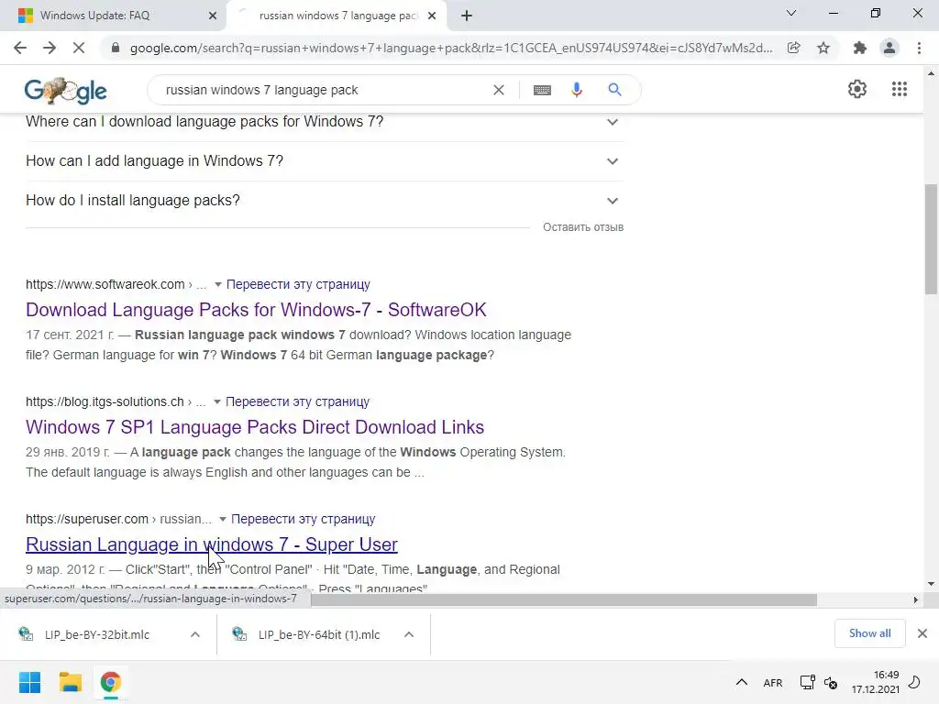The image size is (939, 704).
Task: Click the horizontal scrollbar right arrow
Action: coord(916,599)
